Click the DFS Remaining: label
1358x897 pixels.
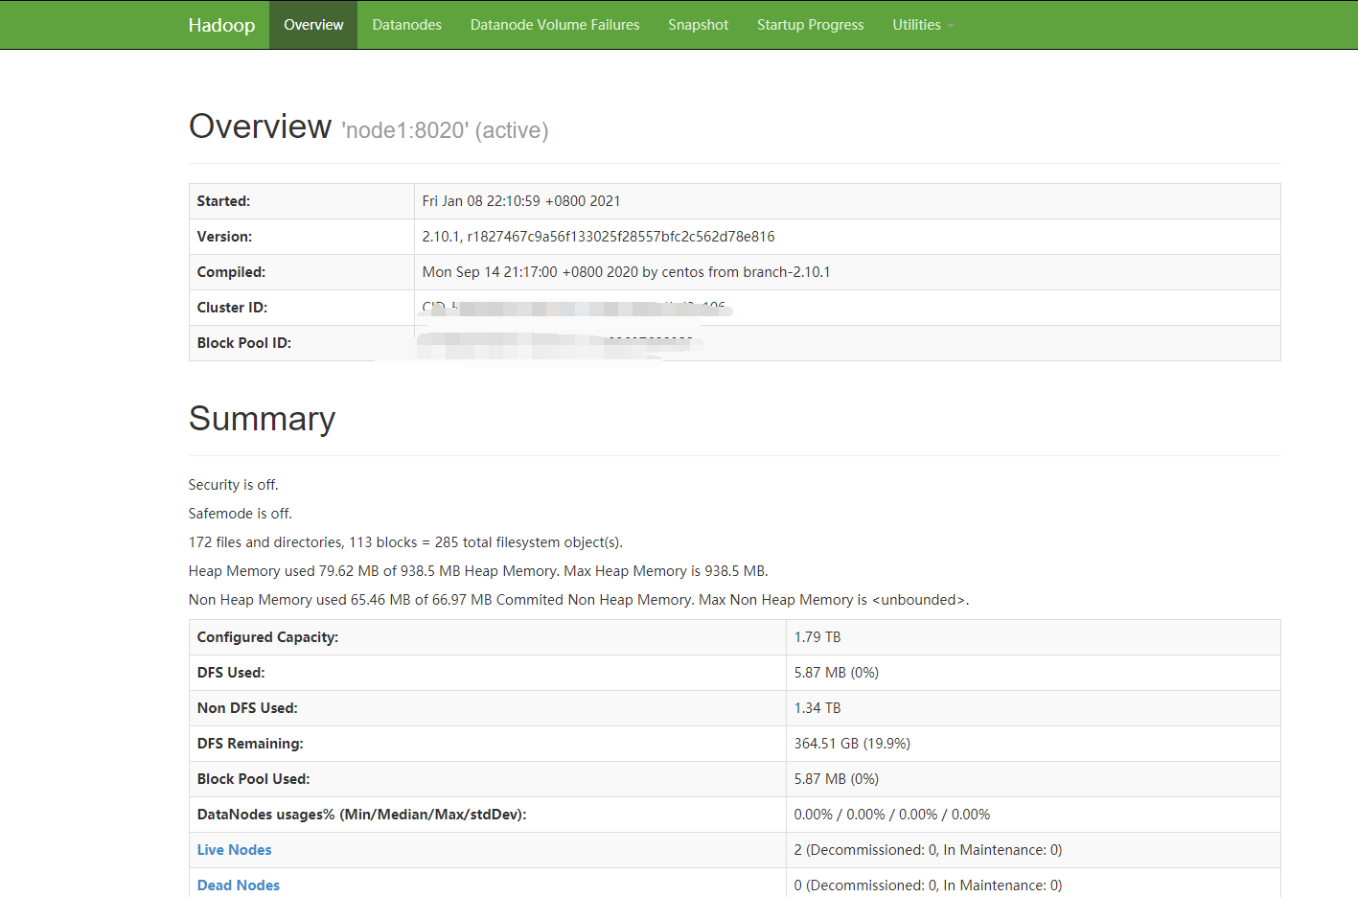(x=250, y=744)
